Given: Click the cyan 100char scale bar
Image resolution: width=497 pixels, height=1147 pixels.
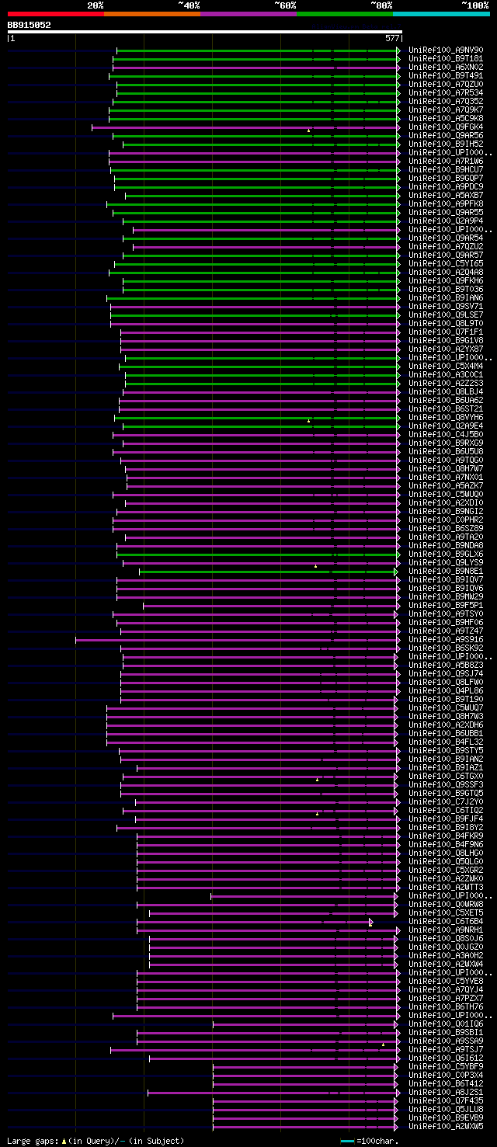Looking at the screenshot, I should [x=348, y=1141].
